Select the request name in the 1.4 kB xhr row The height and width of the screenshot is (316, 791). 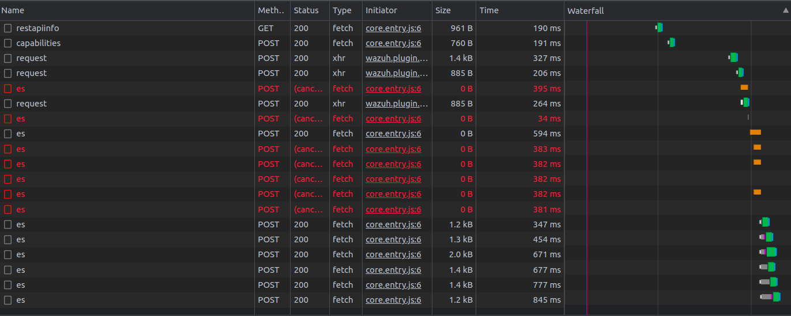pos(31,58)
